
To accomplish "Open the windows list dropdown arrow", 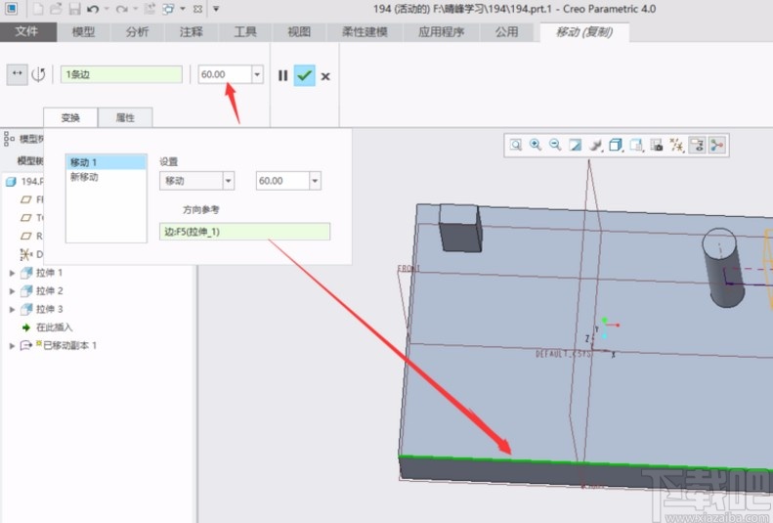I will [x=183, y=9].
